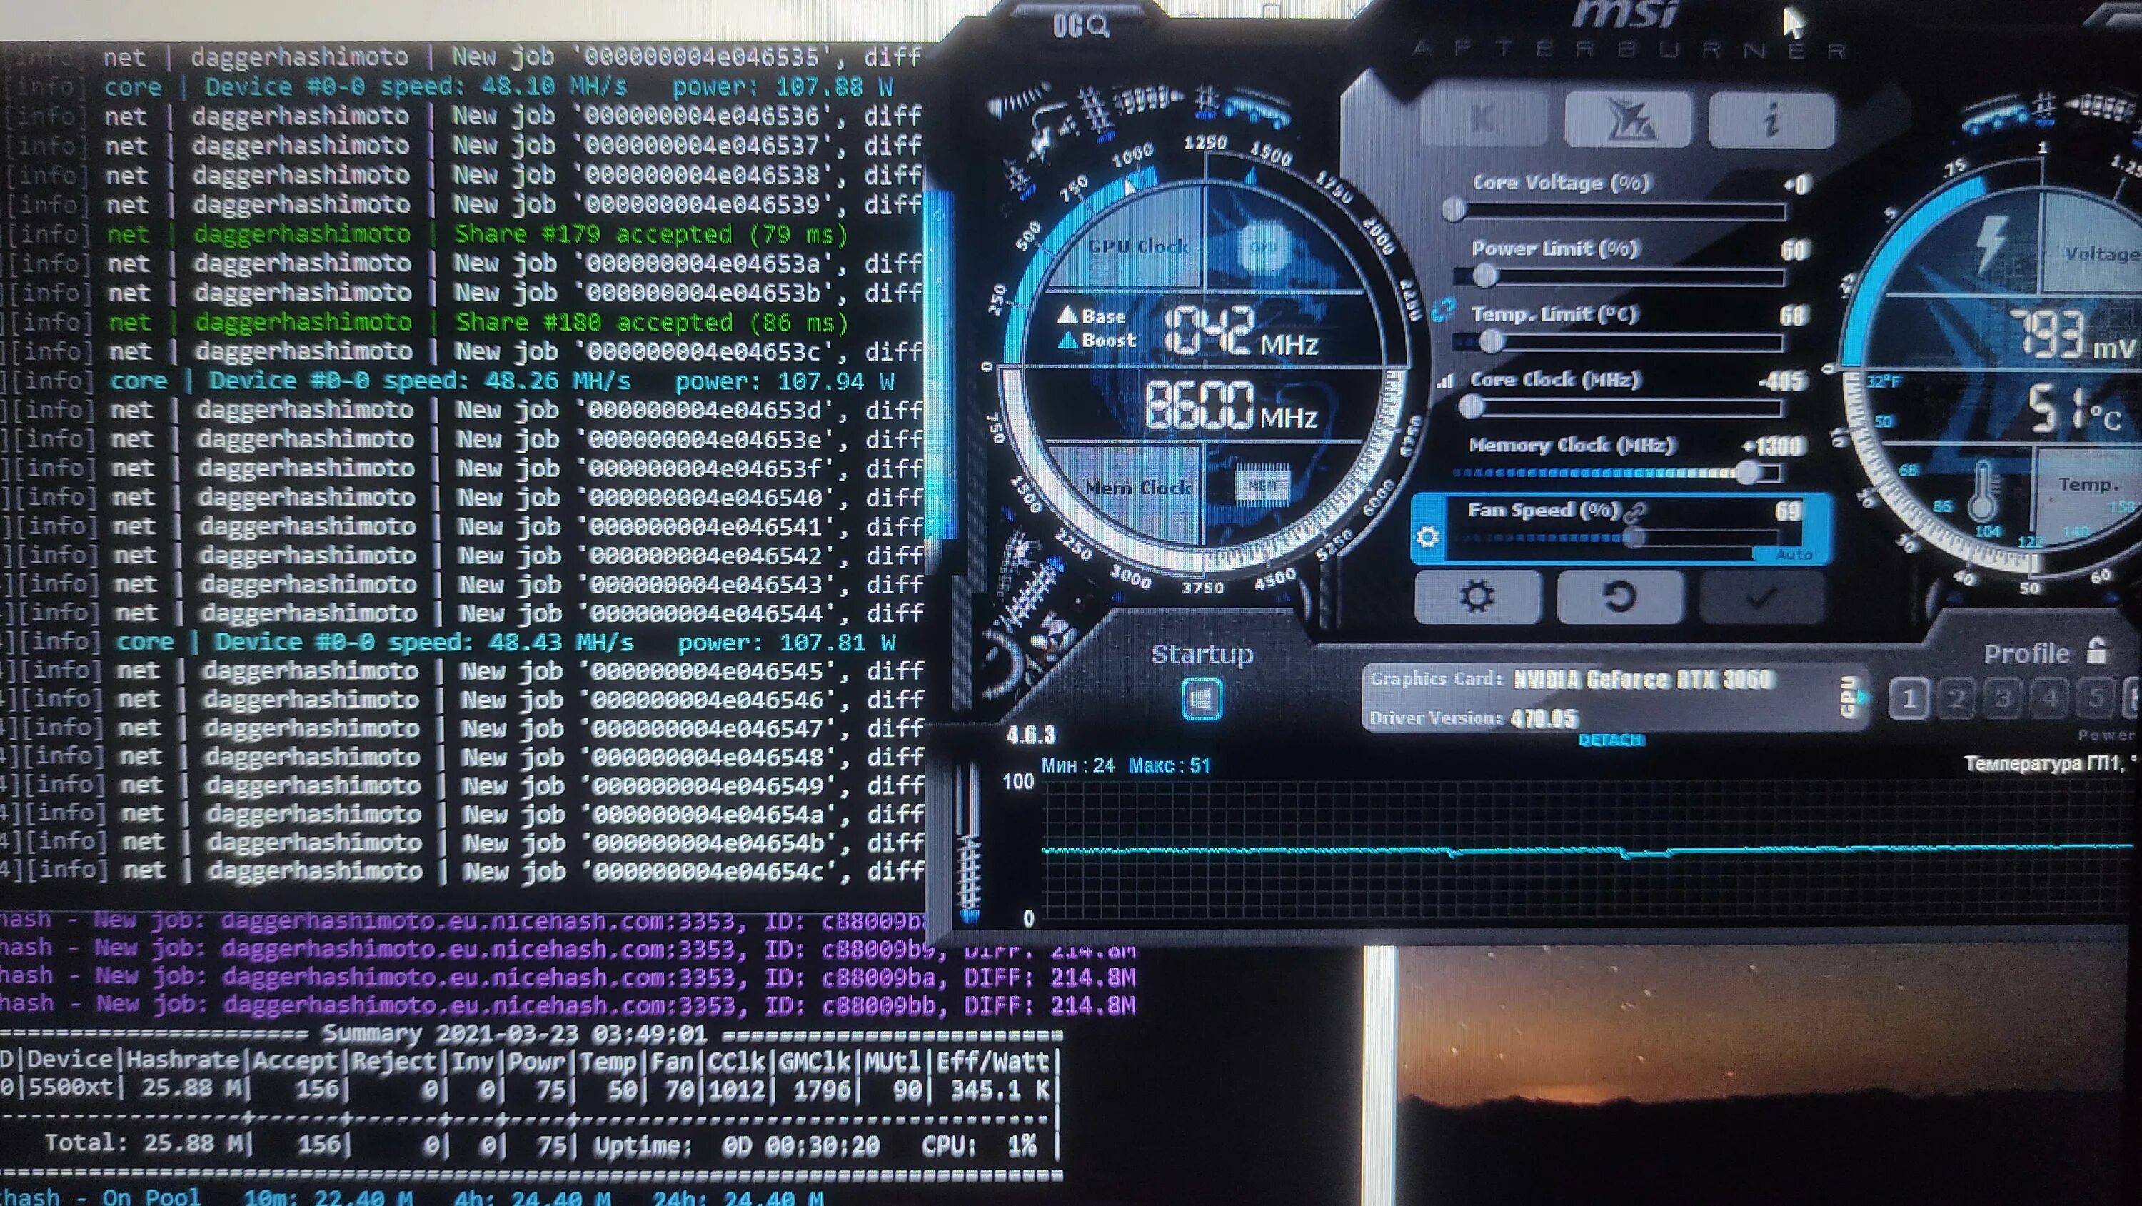
Task: Click the Memory Clock slider handle
Action: tap(1747, 473)
